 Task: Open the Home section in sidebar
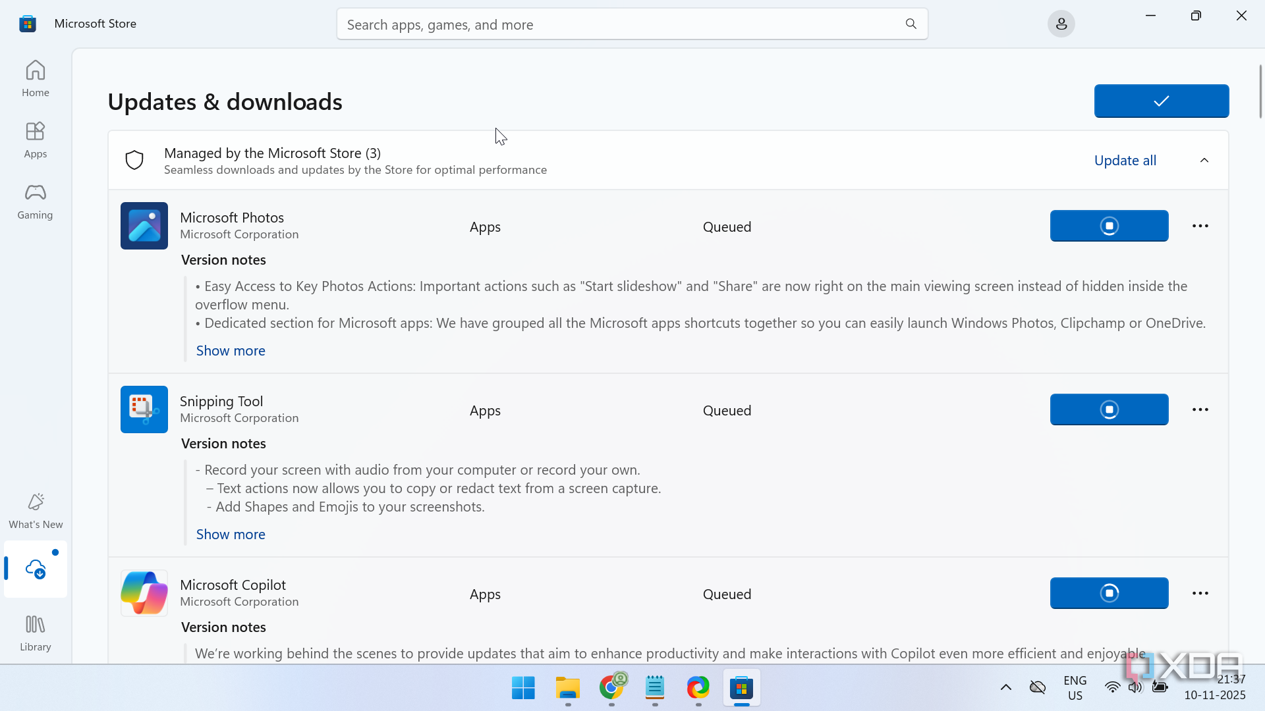35,78
